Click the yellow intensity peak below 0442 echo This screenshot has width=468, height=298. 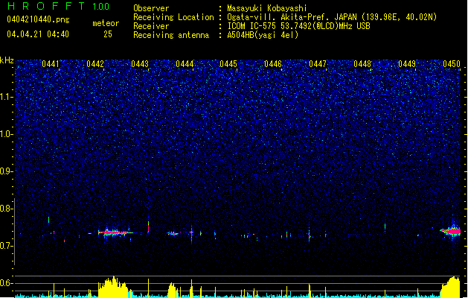click(x=113, y=287)
